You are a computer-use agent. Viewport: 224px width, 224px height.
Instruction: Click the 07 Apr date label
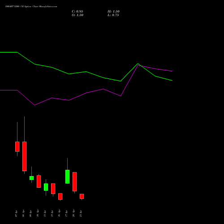(16, 213)
